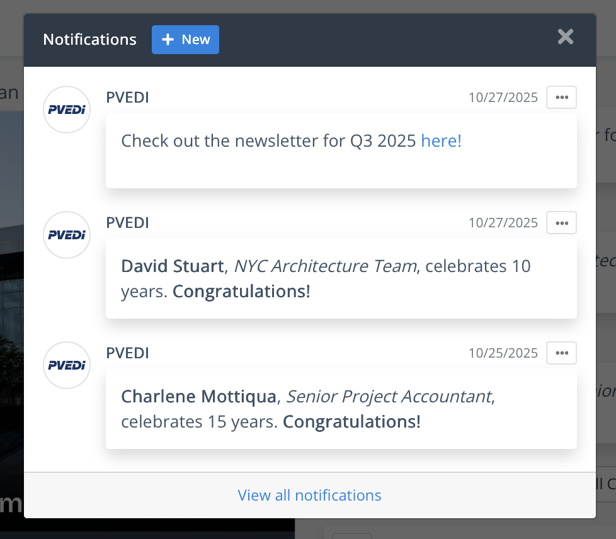The height and width of the screenshot is (539, 616).
Task: Select David Stuart's anniversary notification card
Action: (x=341, y=278)
